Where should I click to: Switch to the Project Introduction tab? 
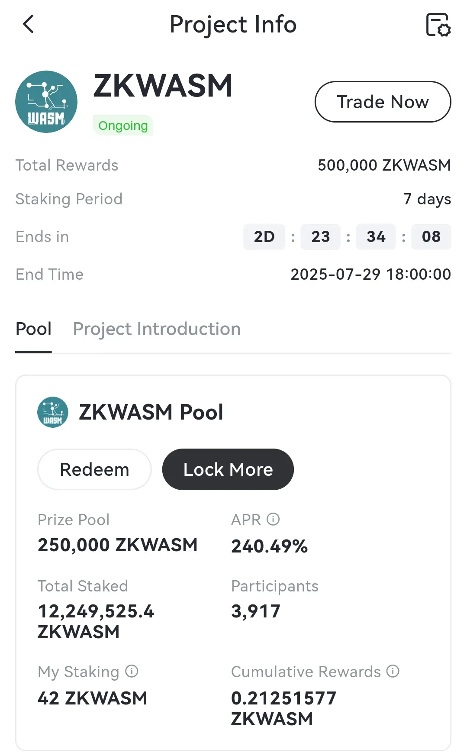coord(157,329)
